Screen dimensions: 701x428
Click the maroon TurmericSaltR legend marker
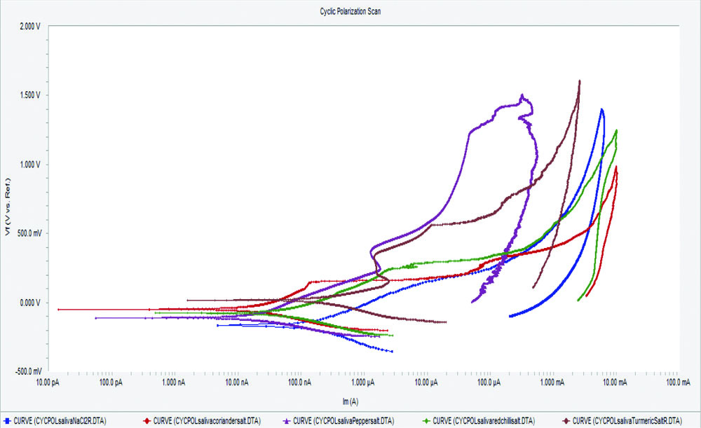pos(566,421)
